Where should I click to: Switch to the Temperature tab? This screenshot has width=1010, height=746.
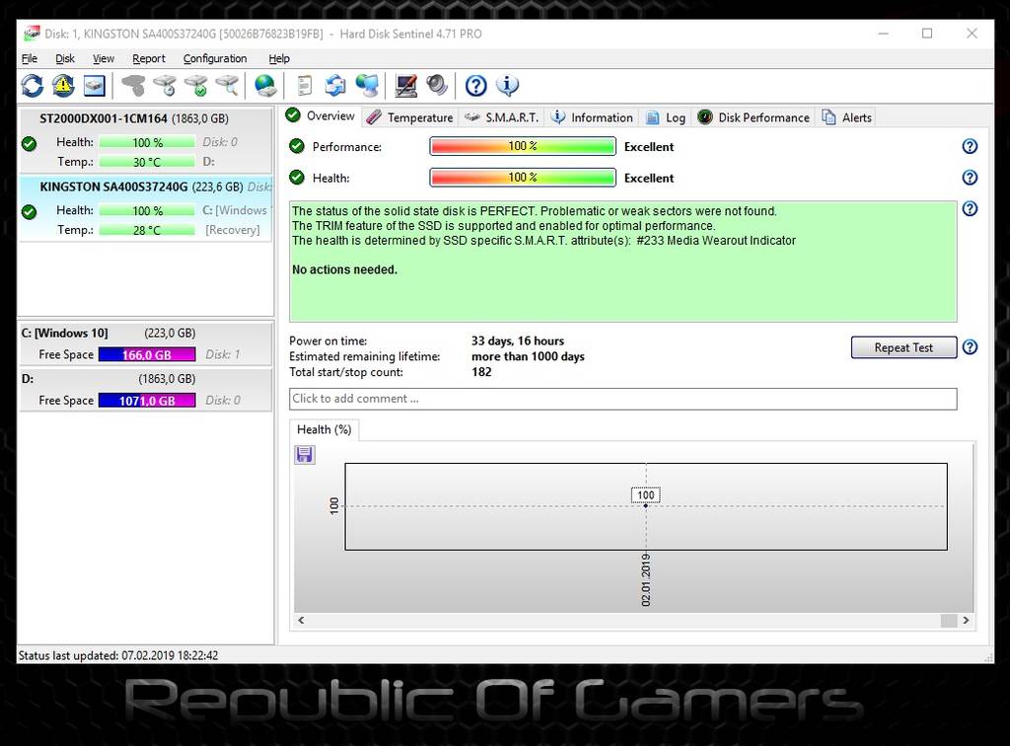pyautogui.click(x=410, y=117)
